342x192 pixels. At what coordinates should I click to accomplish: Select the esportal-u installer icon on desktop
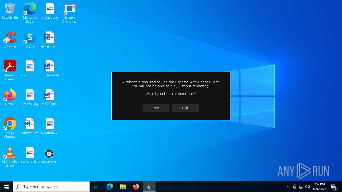tap(50, 155)
